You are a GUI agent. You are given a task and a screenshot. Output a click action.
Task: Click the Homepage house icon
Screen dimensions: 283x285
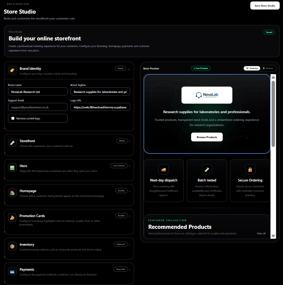[12, 193]
